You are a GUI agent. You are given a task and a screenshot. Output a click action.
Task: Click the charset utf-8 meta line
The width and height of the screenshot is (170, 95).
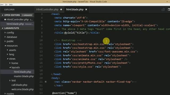click(71, 18)
